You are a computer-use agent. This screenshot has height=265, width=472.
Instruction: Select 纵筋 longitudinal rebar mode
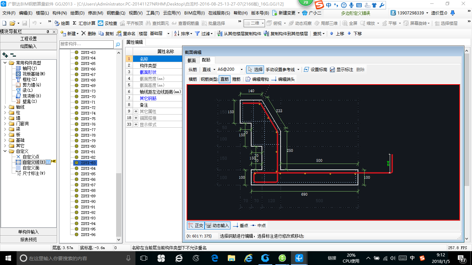[193, 69]
